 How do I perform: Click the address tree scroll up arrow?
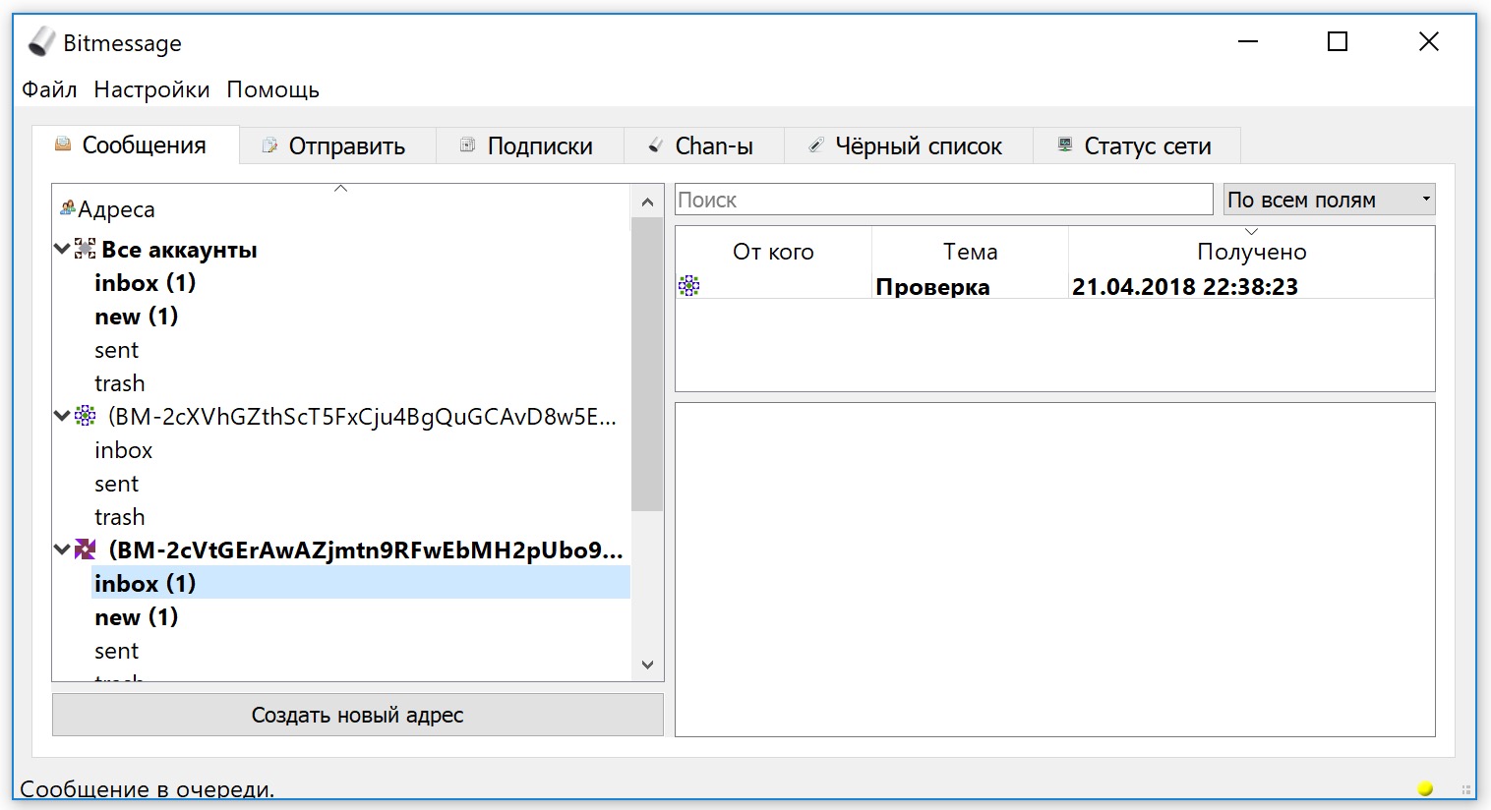(647, 202)
